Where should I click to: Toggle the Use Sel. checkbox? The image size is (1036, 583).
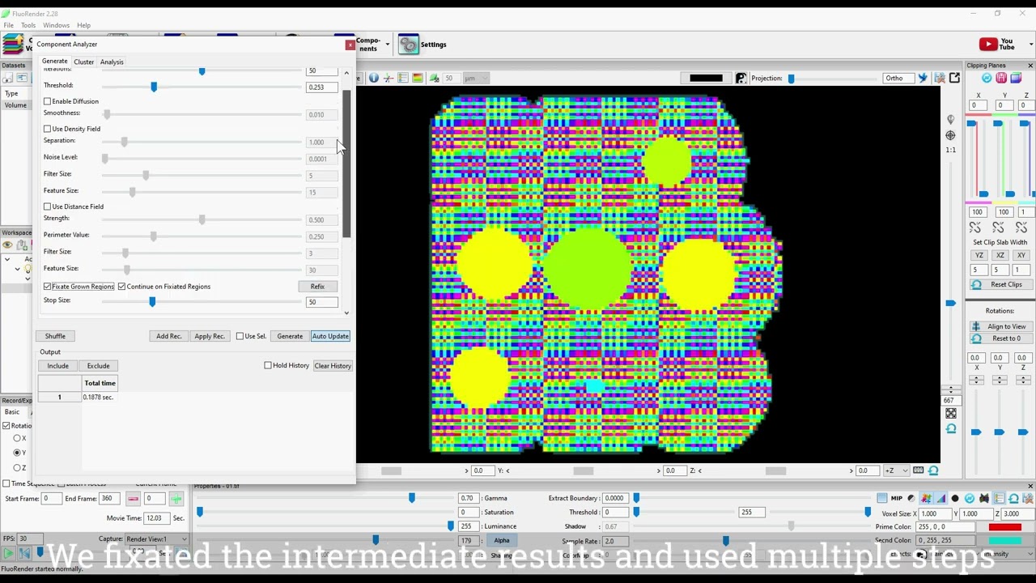pyautogui.click(x=240, y=336)
